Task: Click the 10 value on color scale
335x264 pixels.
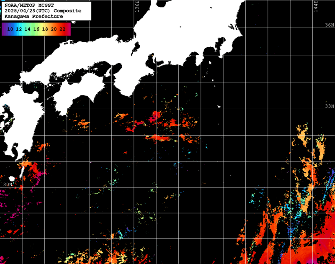Action: (10, 29)
